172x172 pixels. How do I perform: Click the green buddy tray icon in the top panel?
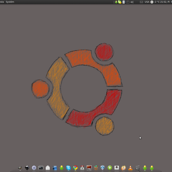point(116,2)
